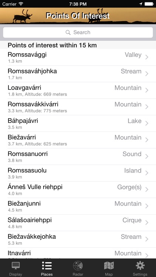Open Sálašoairiehppi cirque entry
This screenshot has width=156, height=277.
[x=78, y=223]
